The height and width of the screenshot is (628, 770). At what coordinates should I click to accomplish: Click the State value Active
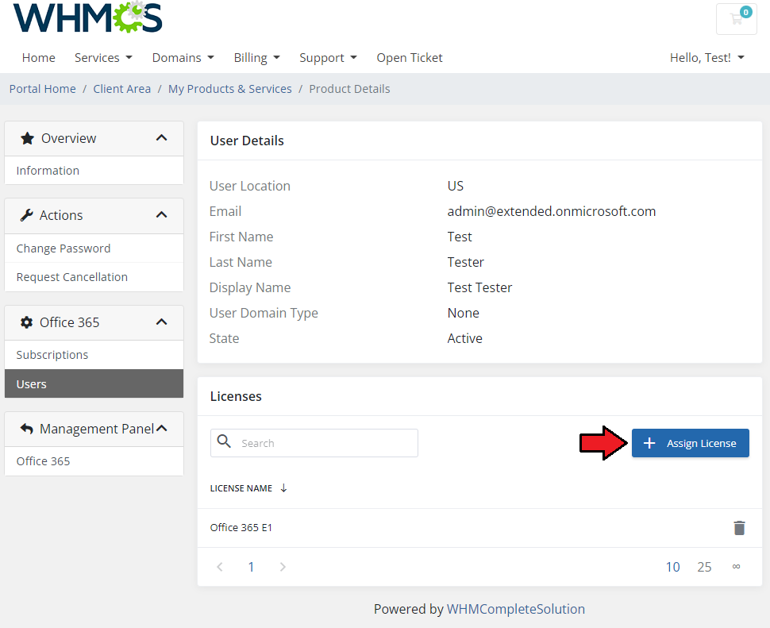[465, 338]
